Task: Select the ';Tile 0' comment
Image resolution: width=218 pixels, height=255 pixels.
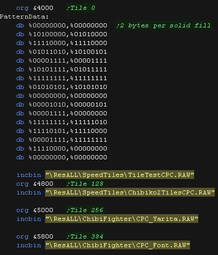Action: pos(81,8)
